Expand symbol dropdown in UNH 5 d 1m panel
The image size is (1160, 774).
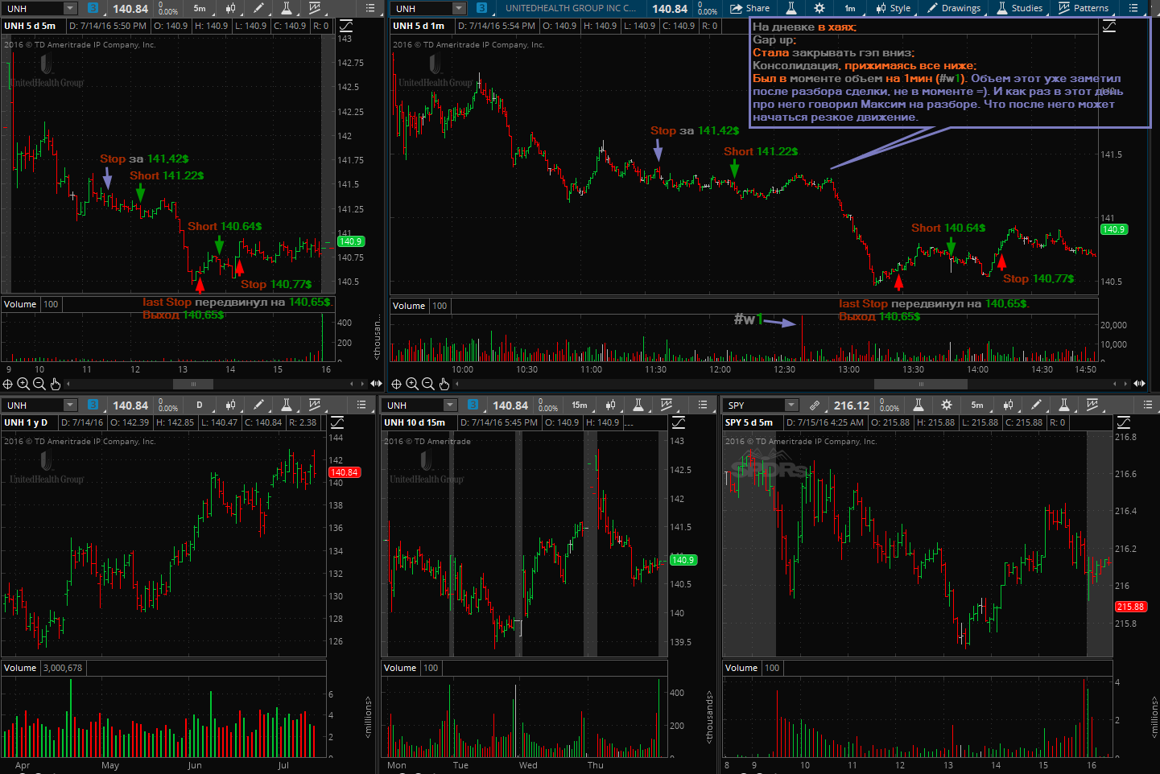(459, 8)
